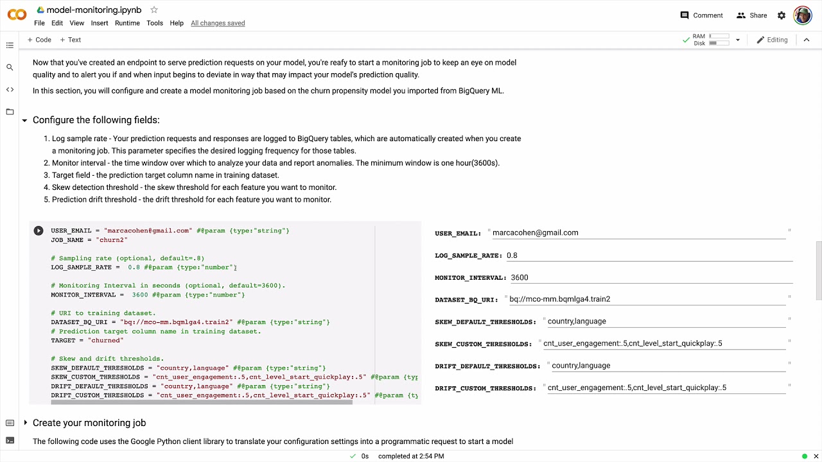Click the Comment button
Screen dimensions: 822x462
[x=701, y=15]
